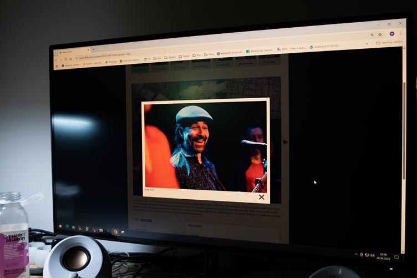Screen dimensions: 417x278
Task: Select the active browser tab
Action: click(x=73, y=51)
